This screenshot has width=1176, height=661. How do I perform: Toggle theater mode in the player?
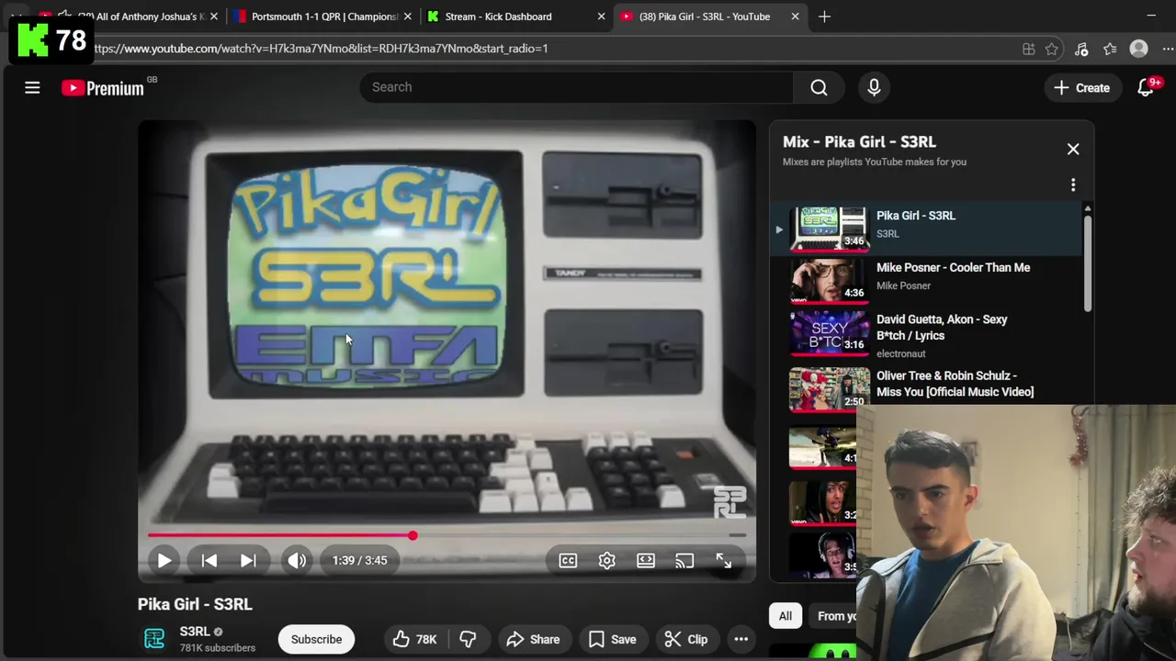646,560
